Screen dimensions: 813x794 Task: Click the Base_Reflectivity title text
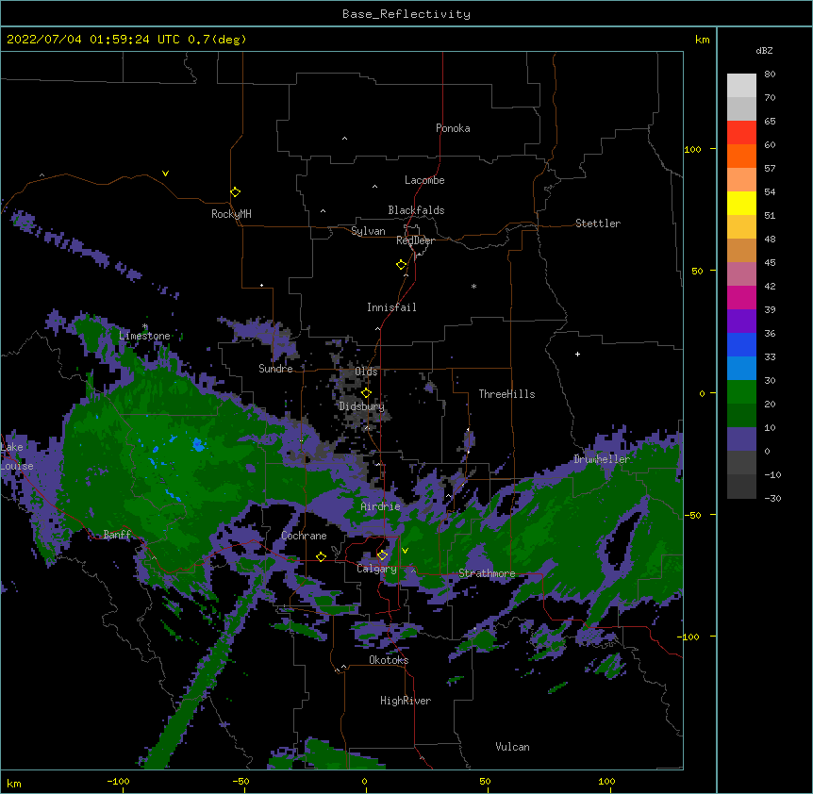coord(406,14)
